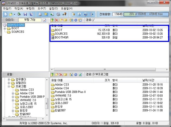Open the 작업(A) menu
Image resolution: width=171 pixels, height=127 pixels.
[19, 8]
